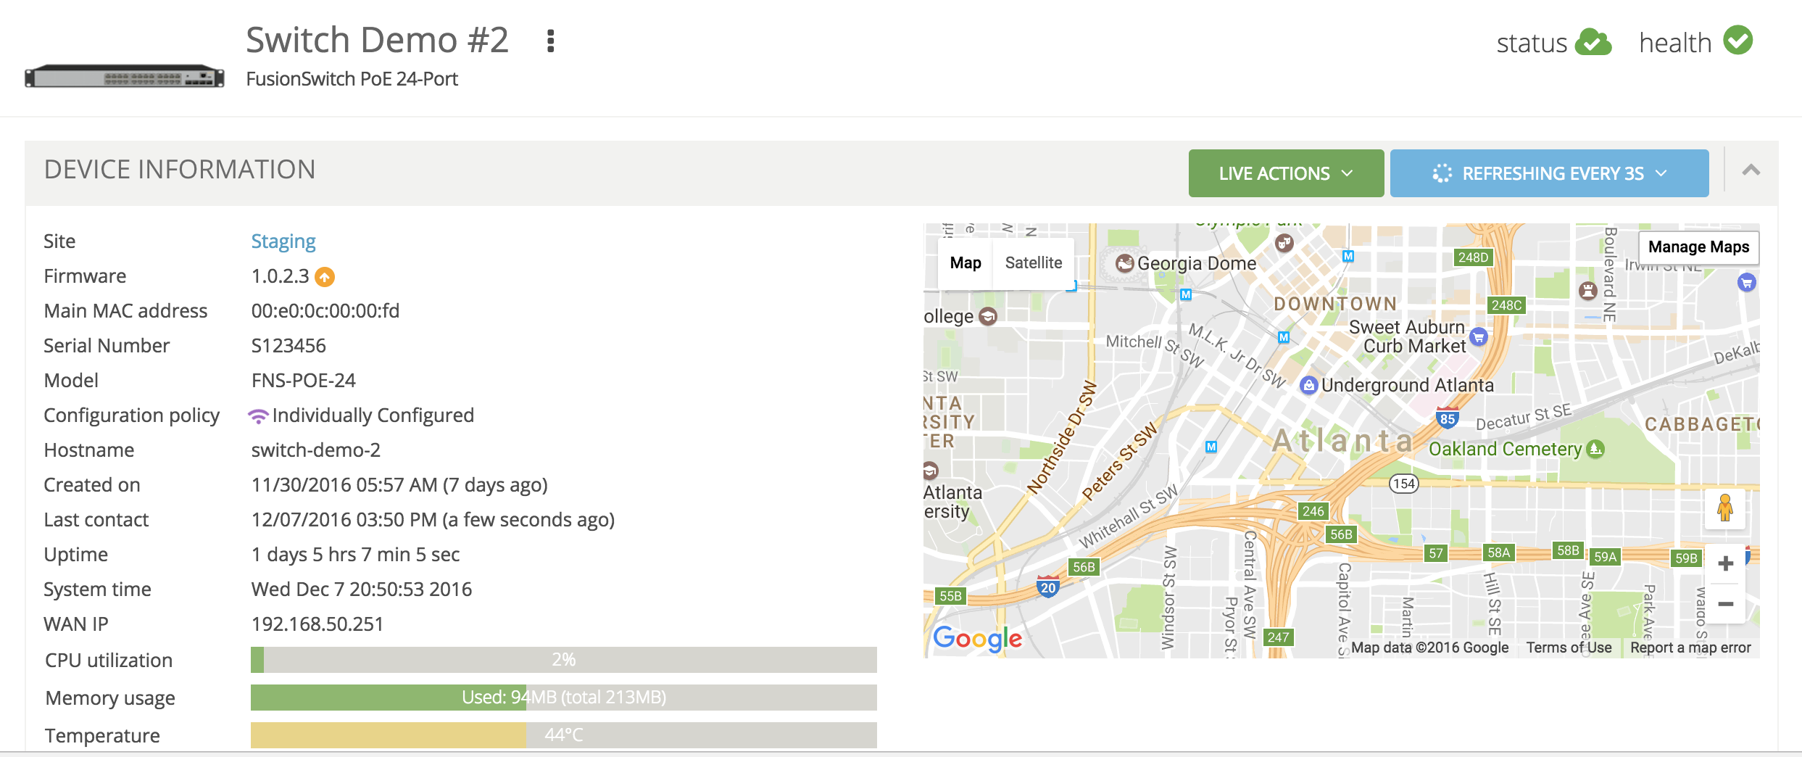Click the firmware version 1.0.2.3
This screenshot has height=757, width=1802.
pyautogui.click(x=280, y=276)
